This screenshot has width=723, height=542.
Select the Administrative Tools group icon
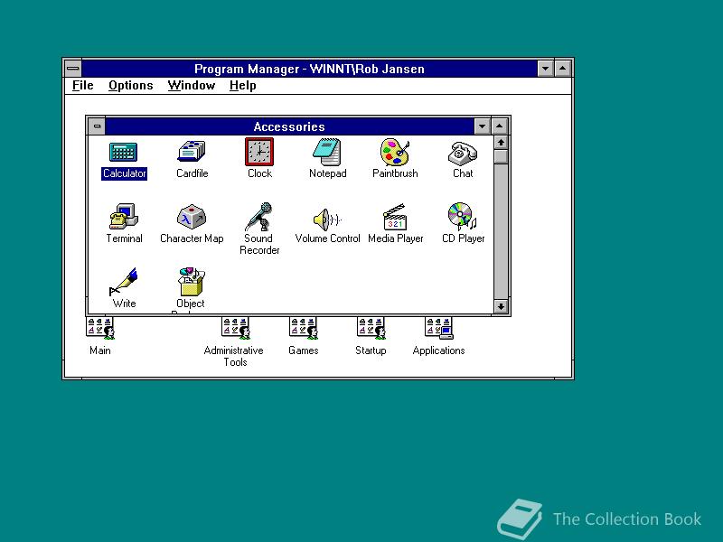coord(236,328)
